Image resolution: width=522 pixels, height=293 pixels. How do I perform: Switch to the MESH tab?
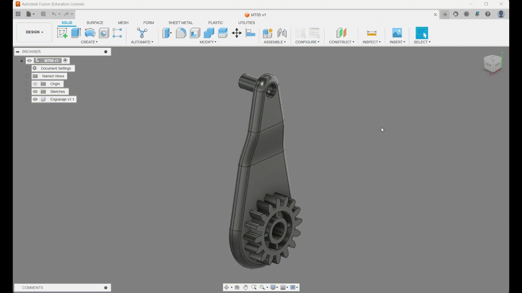coord(123,23)
